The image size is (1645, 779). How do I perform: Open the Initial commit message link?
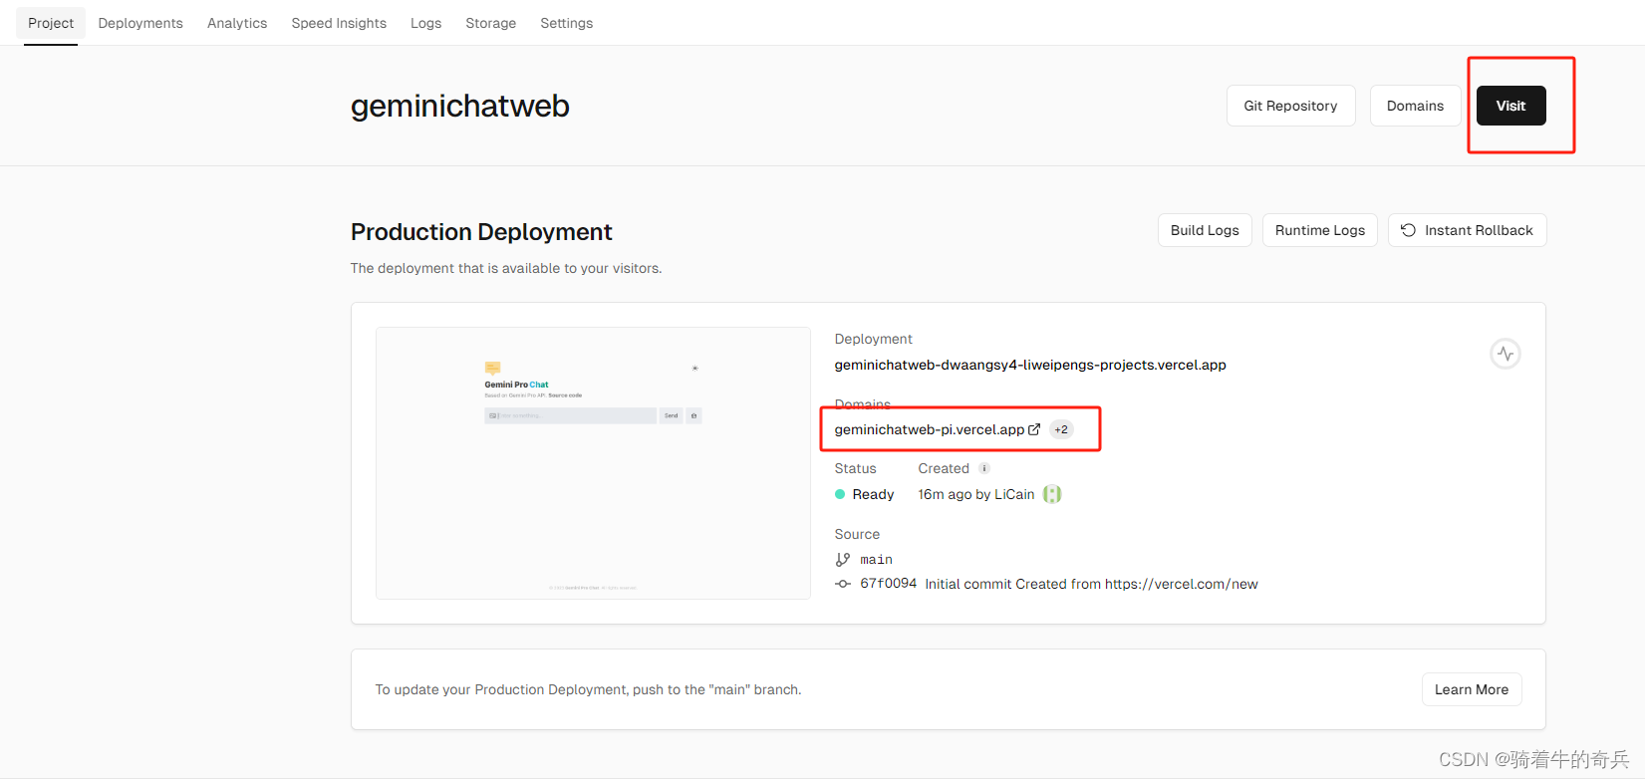(1091, 584)
